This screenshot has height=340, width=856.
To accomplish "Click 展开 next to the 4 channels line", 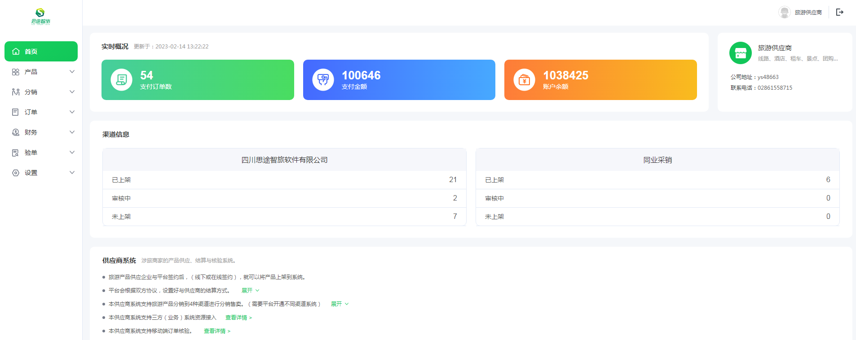I will pos(340,304).
